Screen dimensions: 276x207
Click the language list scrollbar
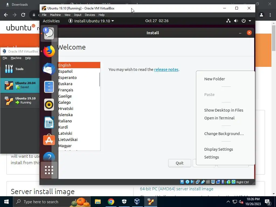pyautogui.click(x=100, y=80)
